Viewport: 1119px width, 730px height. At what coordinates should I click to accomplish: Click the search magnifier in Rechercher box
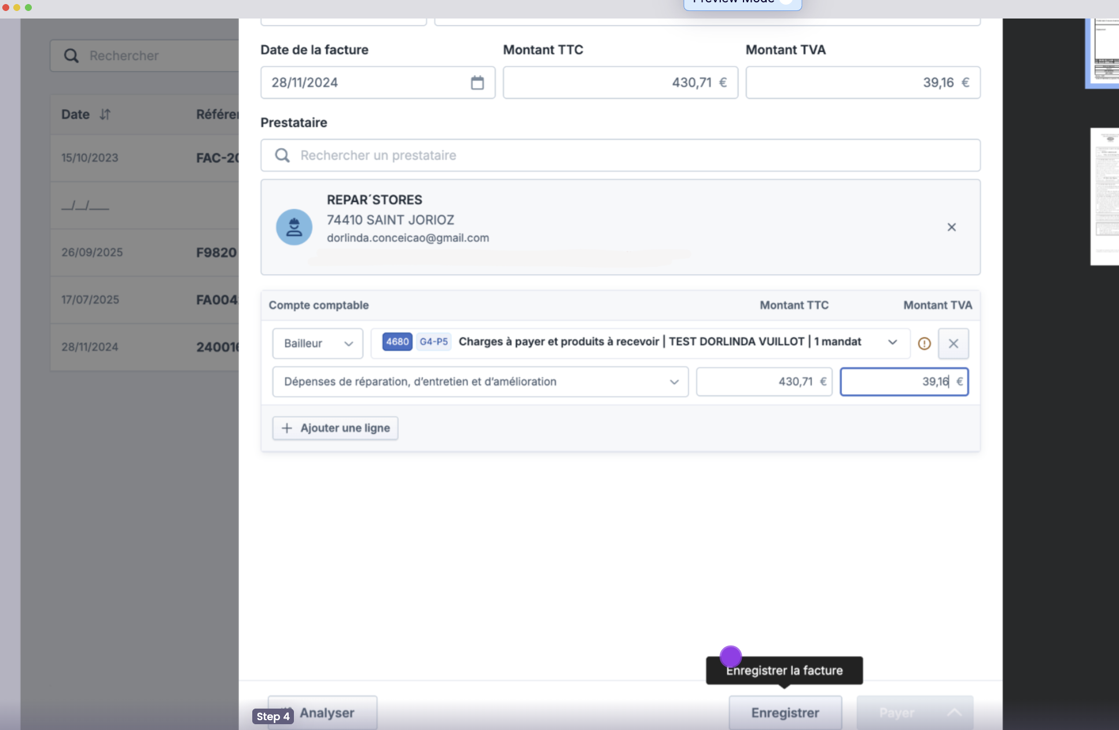(71, 56)
